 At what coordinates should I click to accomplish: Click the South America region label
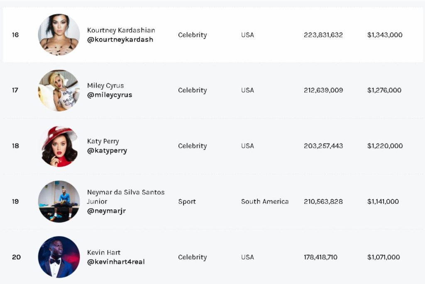265,201
